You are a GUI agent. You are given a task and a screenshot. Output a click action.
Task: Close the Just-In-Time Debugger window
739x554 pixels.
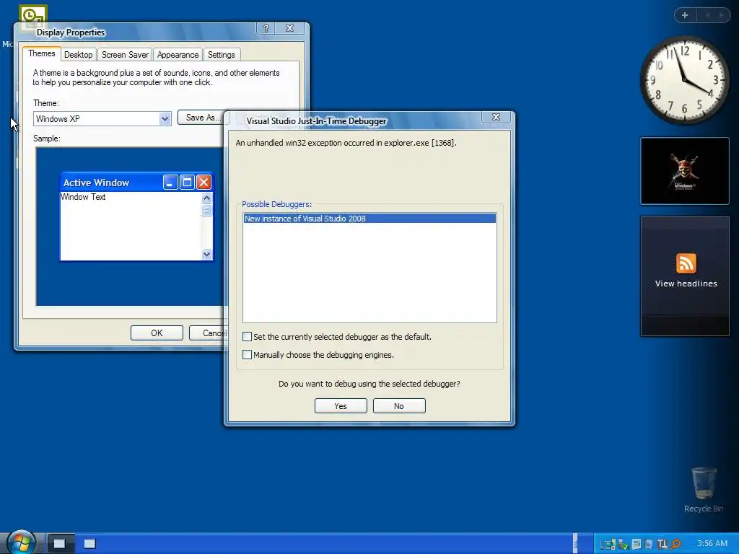point(496,117)
